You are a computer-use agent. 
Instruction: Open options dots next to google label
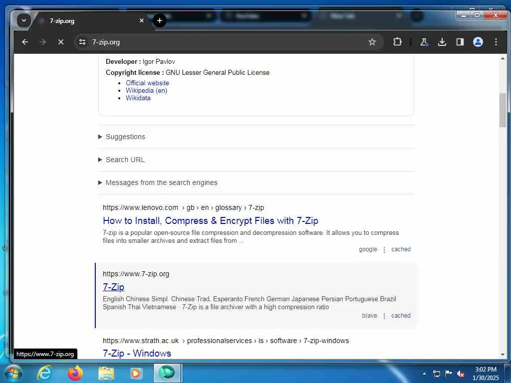[x=384, y=250]
